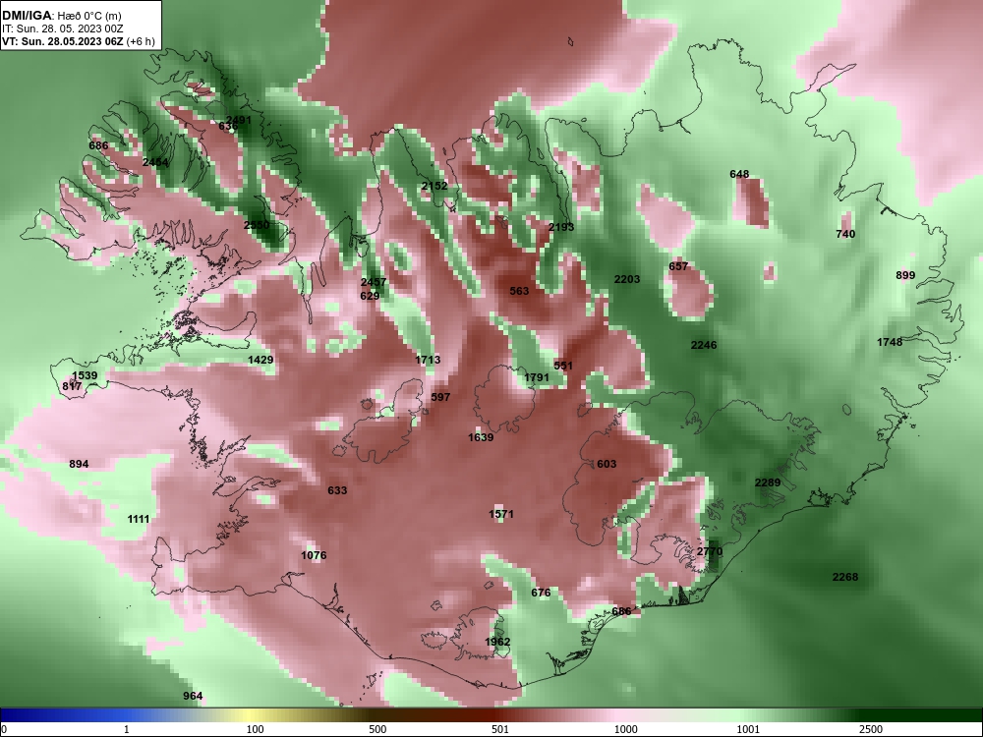
Task: Click the map value 2246
Action: coord(704,345)
